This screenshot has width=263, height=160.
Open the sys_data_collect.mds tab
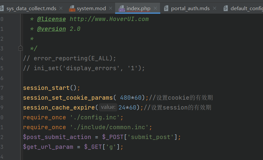pos(31,9)
